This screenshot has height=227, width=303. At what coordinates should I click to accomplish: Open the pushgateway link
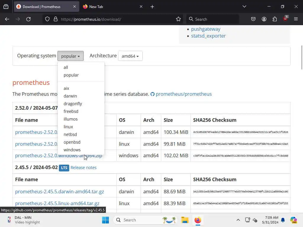coord(206,29)
